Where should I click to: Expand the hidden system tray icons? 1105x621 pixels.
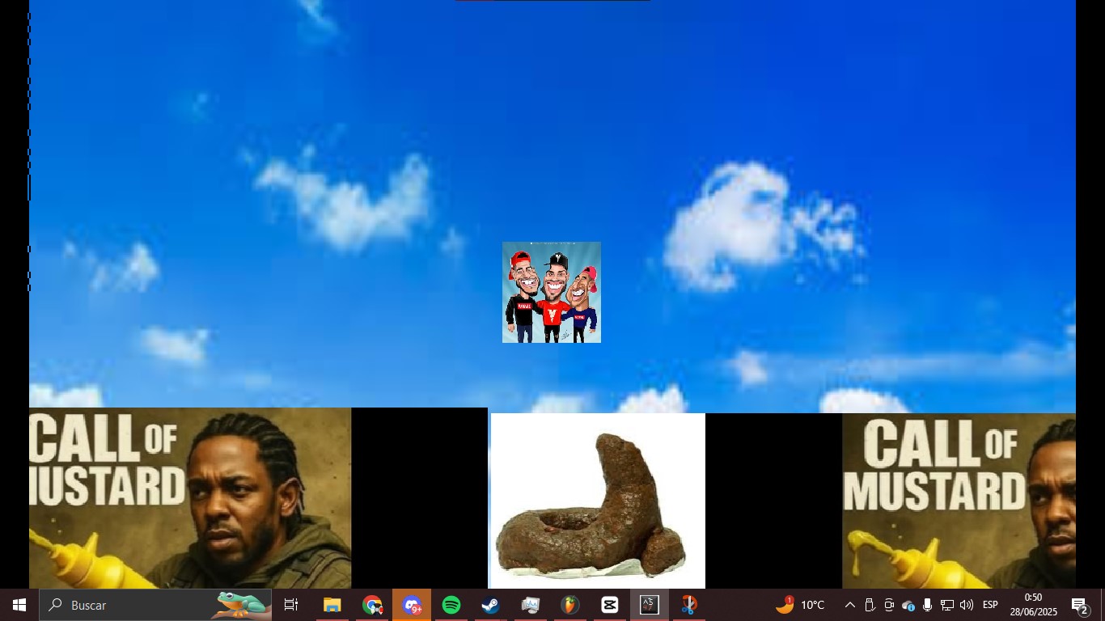pyautogui.click(x=850, y=605)
